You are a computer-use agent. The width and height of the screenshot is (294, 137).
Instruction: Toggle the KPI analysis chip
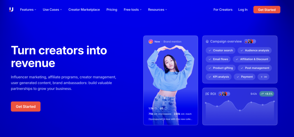(x=218, y=77)
